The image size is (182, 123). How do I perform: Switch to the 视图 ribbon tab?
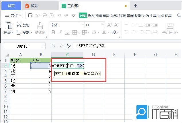pos(138,15)
